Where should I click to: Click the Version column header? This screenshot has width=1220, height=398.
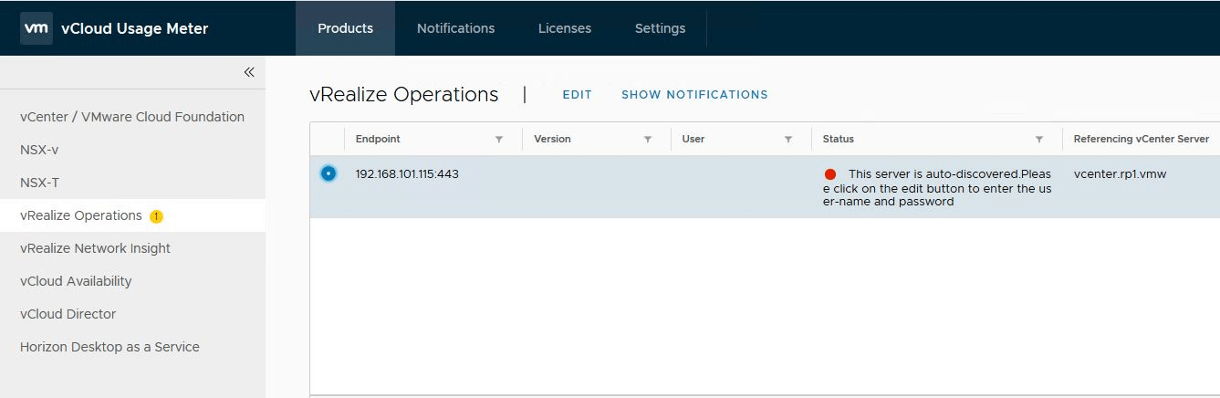coord(552,139)
